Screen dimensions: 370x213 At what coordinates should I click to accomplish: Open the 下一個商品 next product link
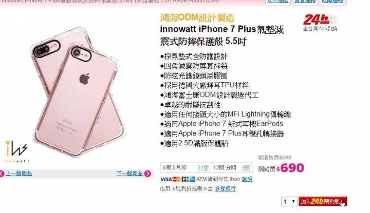click(129, 173)
